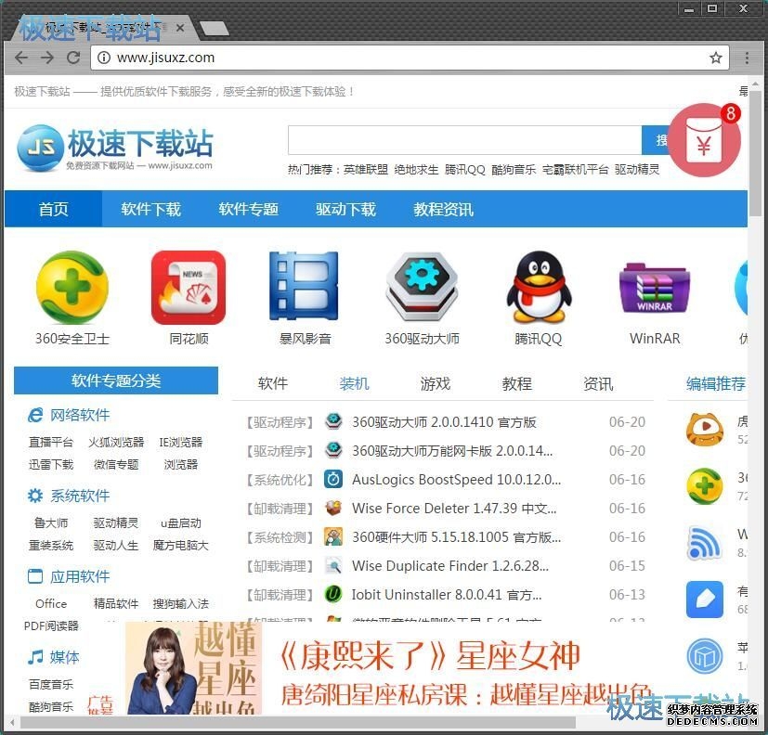The image size is (768, 735).
Task: Click the 网络软件 IE category icon
Action: (34, 416)
